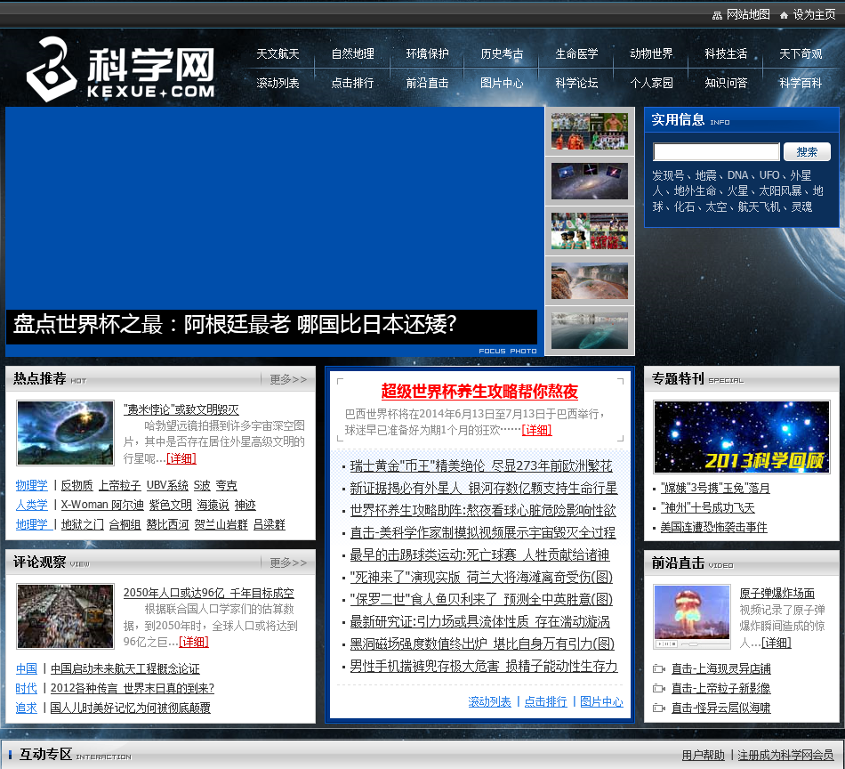
Task: Open the UFO storm image in 热点推荐
Action: tap(65, 433)
